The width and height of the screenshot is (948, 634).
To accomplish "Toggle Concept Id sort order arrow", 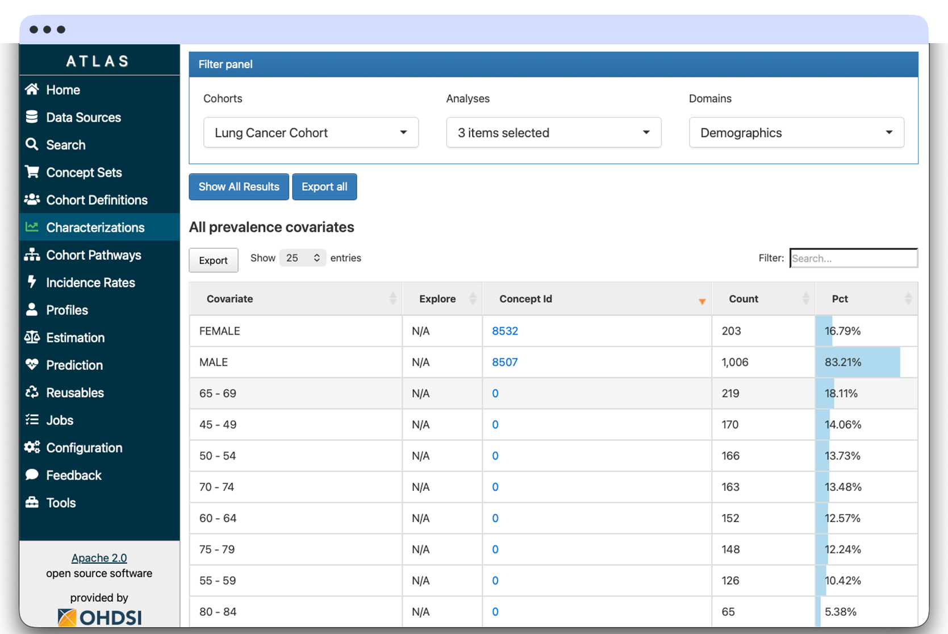I will [702, 301].
